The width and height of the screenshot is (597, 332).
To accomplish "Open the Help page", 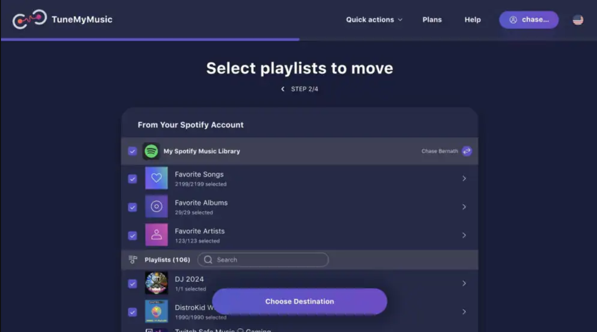I will click(x=473, y=20).
